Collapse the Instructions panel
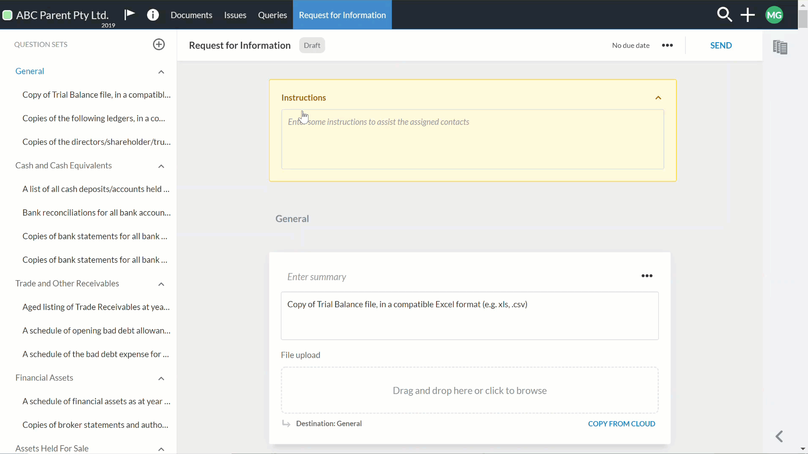The height and width of the screenshot is (454, 808). click(x=658, y=98)
